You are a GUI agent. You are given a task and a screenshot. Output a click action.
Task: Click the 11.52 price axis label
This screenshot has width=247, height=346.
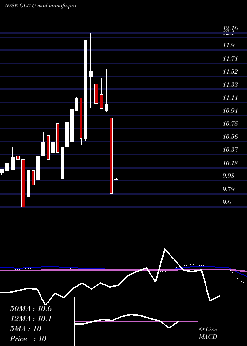pyautogui.click(x=230, y=72)
